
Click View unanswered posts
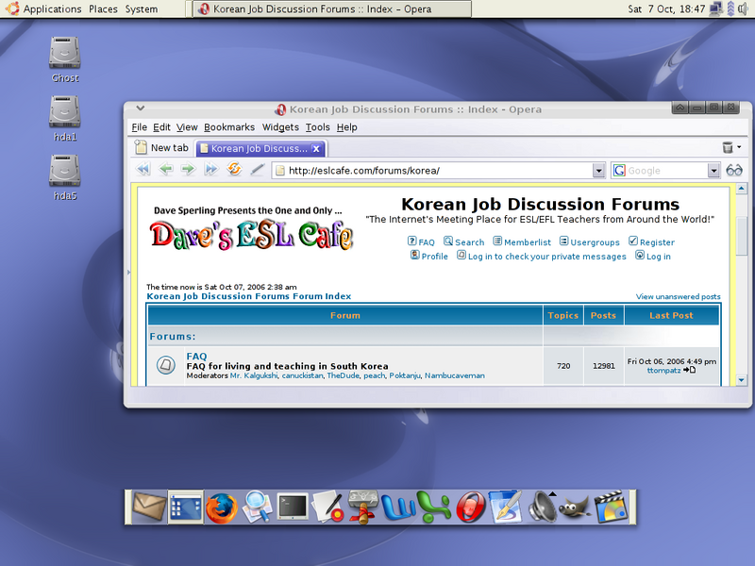tap(678, 296)
